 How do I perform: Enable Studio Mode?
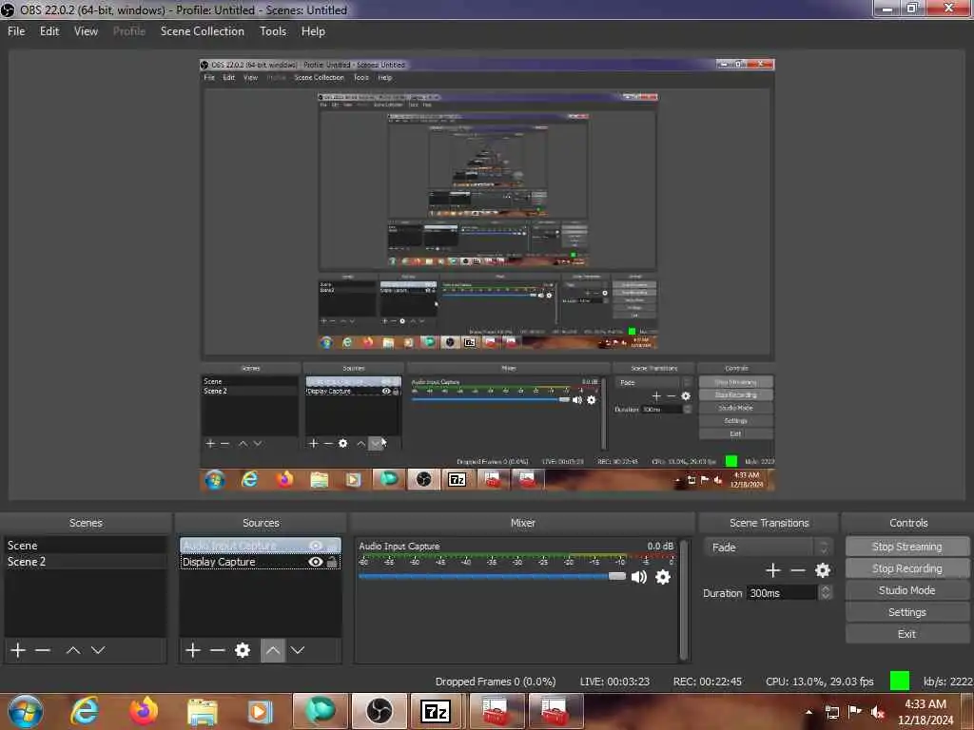point(906,590)
